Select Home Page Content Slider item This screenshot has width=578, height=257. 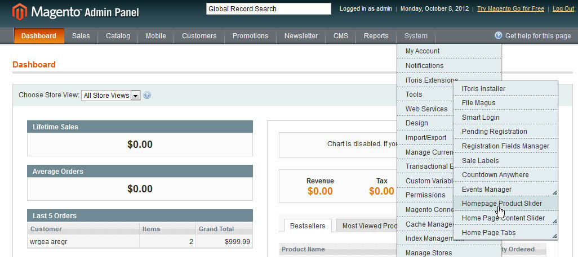[506, 218]
